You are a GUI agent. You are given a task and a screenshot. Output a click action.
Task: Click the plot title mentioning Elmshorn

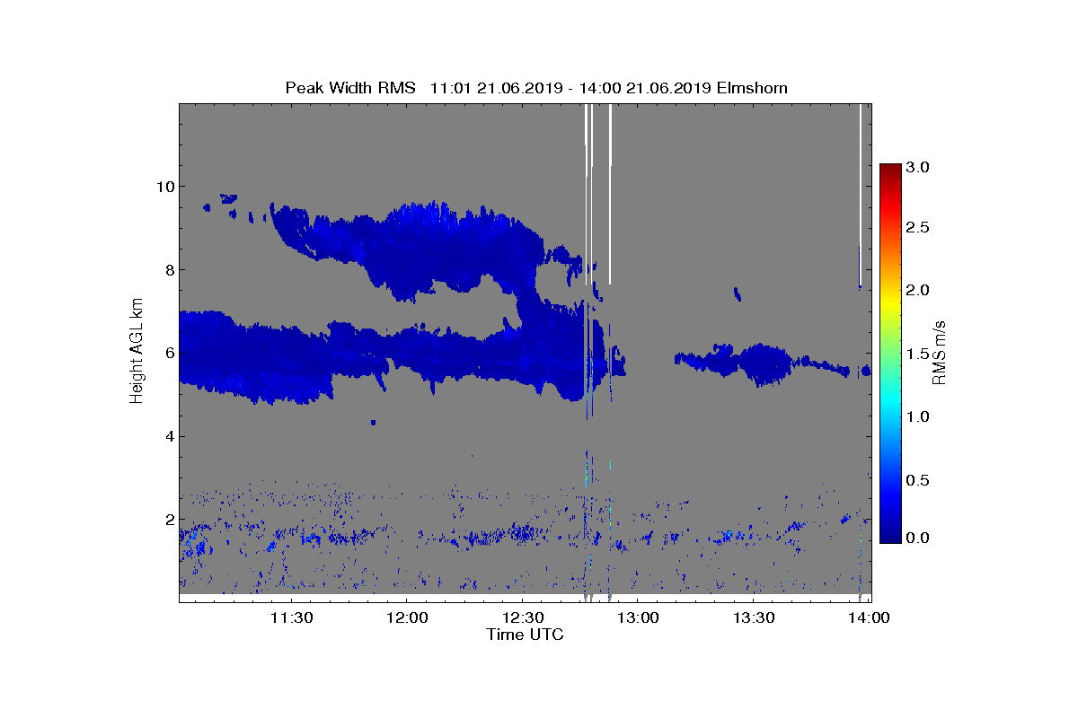[536, 88]
